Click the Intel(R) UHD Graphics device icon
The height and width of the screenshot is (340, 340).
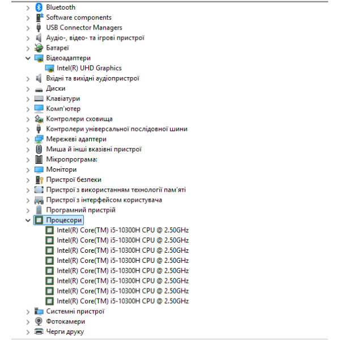click(50, 69)
